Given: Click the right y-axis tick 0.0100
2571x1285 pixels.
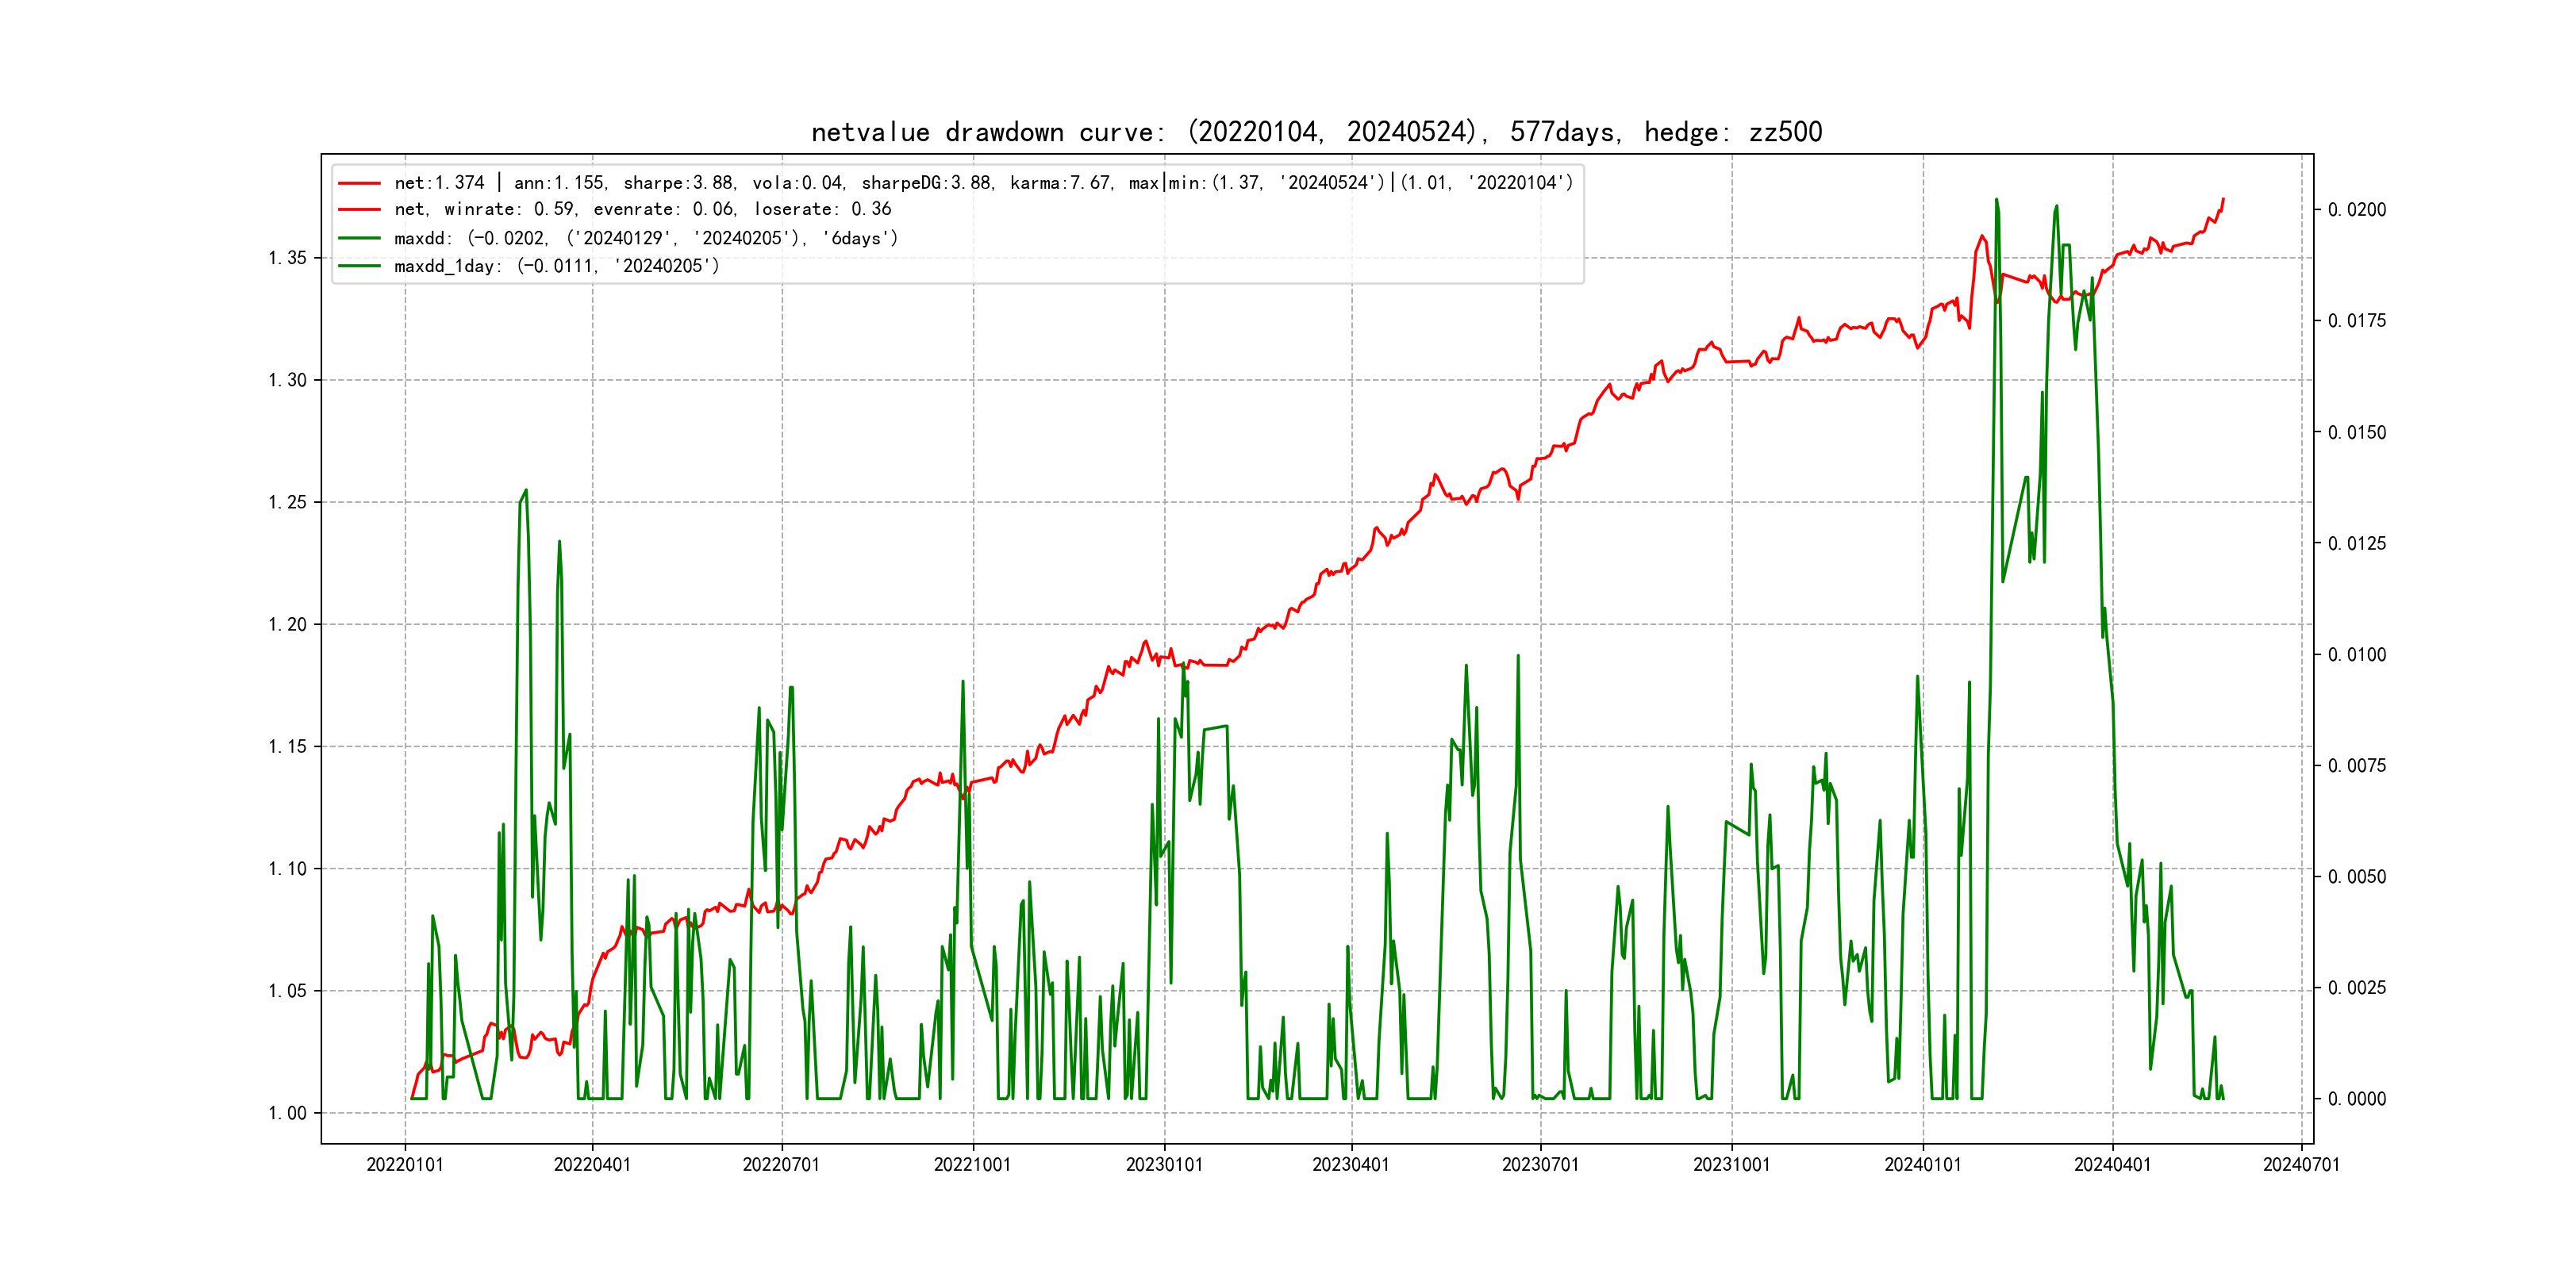Looking at the screenshot, I should coord(2357,654).
